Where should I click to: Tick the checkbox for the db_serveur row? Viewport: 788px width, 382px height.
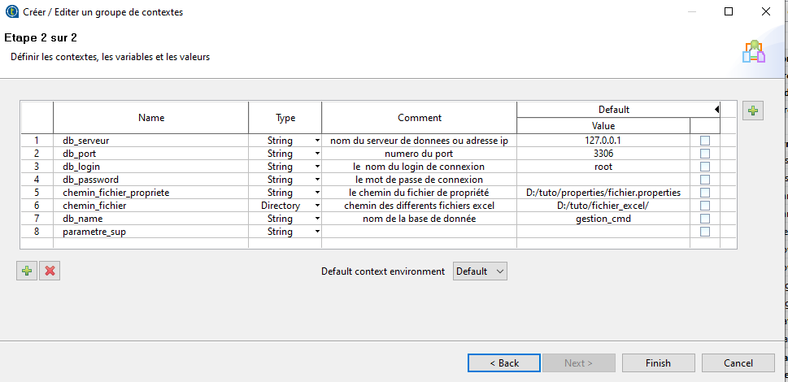[x=705, y=141]
